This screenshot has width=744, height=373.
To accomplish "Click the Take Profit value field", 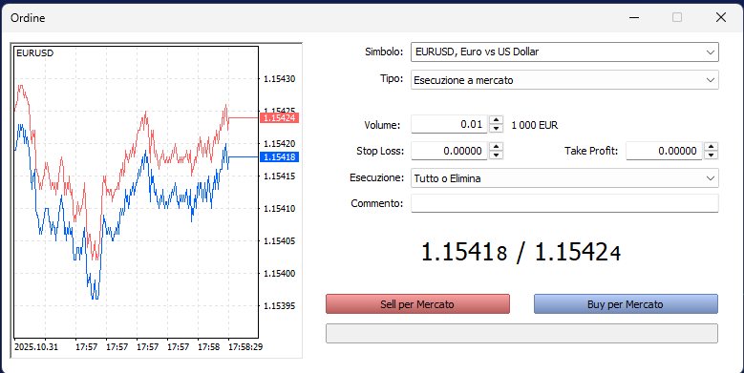I will click(664, 151).
